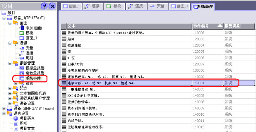Click text 总线干扰。
Image resolution: width=256 pixels, height=132 pixels.
point(75,121)
